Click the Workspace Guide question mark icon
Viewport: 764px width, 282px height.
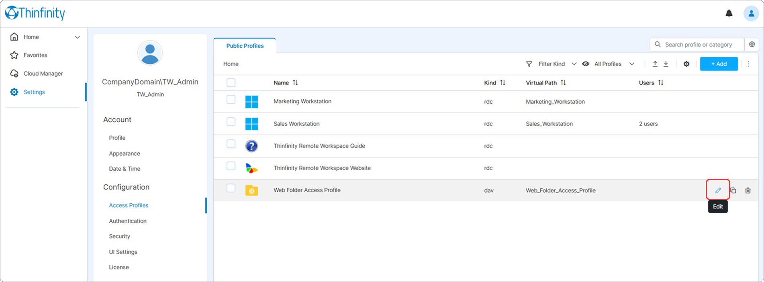click(x=251, y=146)
